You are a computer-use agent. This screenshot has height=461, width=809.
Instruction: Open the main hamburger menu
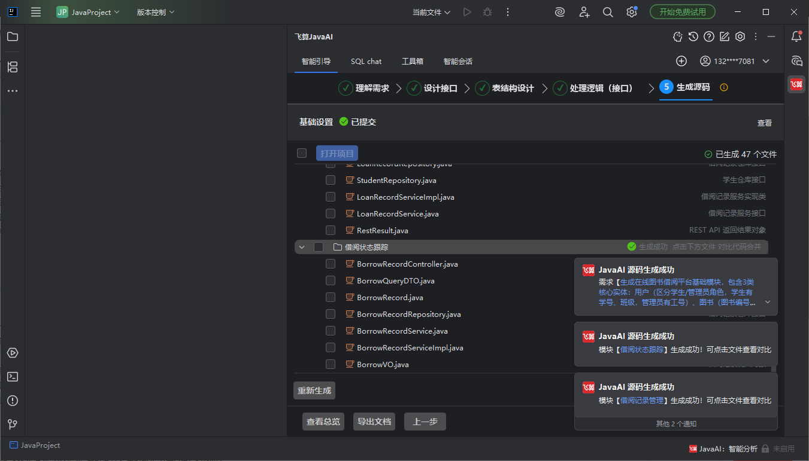36,12
